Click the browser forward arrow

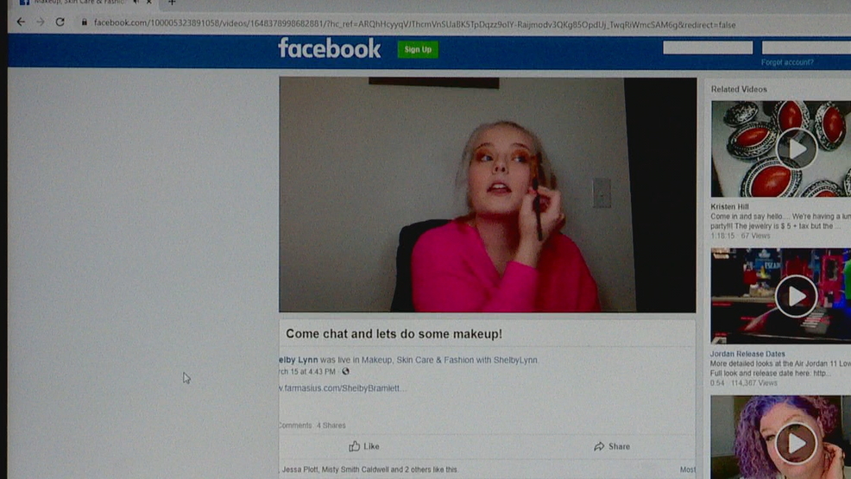pos(40,22)
